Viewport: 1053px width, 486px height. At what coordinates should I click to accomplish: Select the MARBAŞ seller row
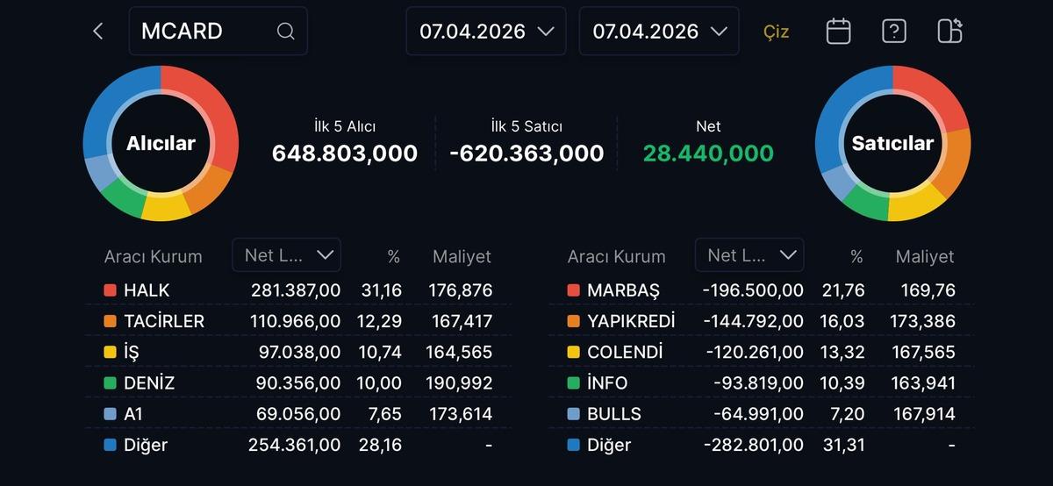tap(761, 290)
